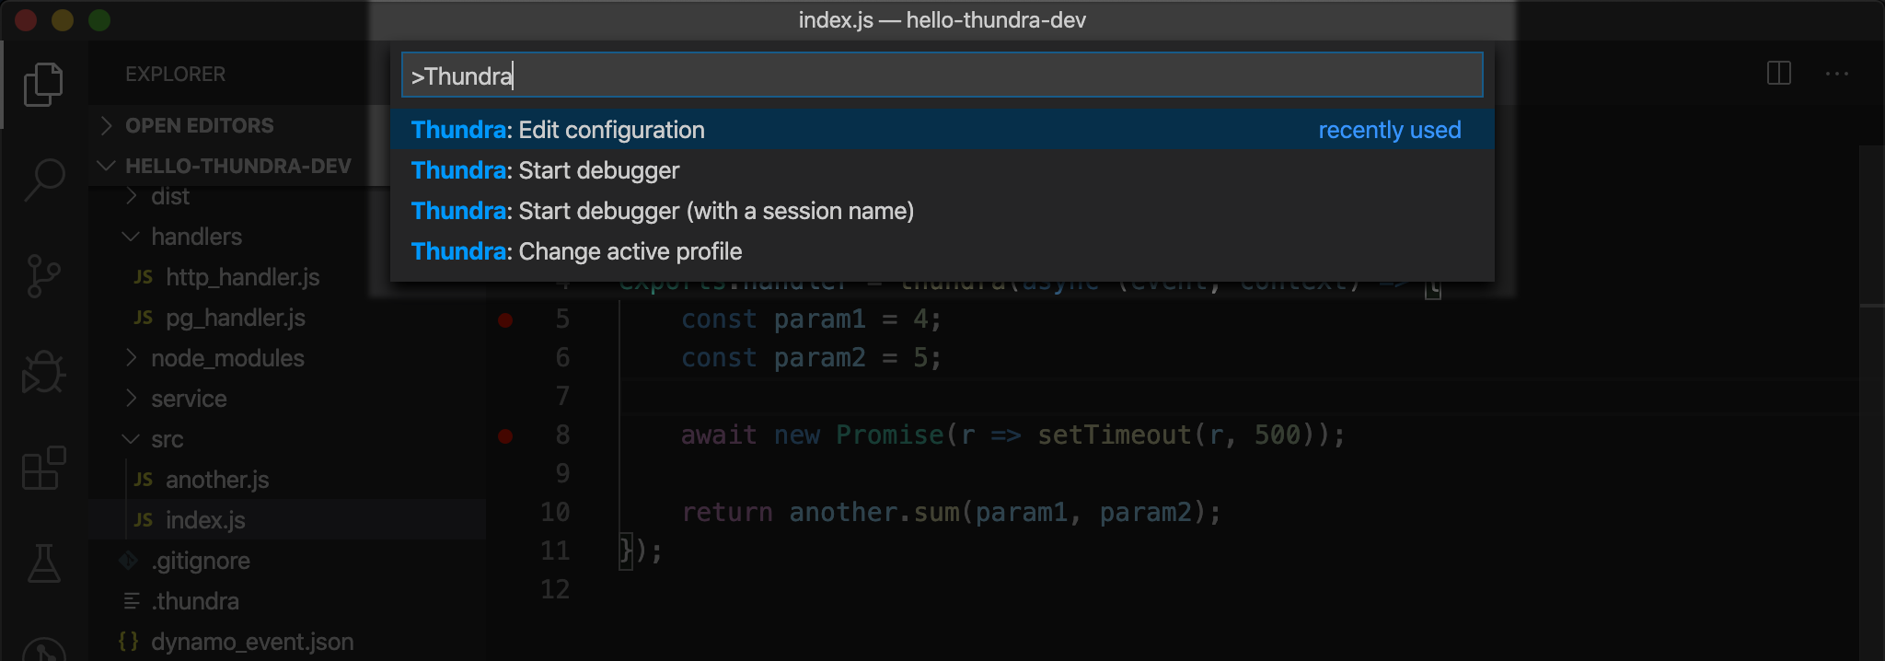Toggle the breakpoint on line 8
The width and height of the screenshot is (1885, 661).
click(505, 435)
